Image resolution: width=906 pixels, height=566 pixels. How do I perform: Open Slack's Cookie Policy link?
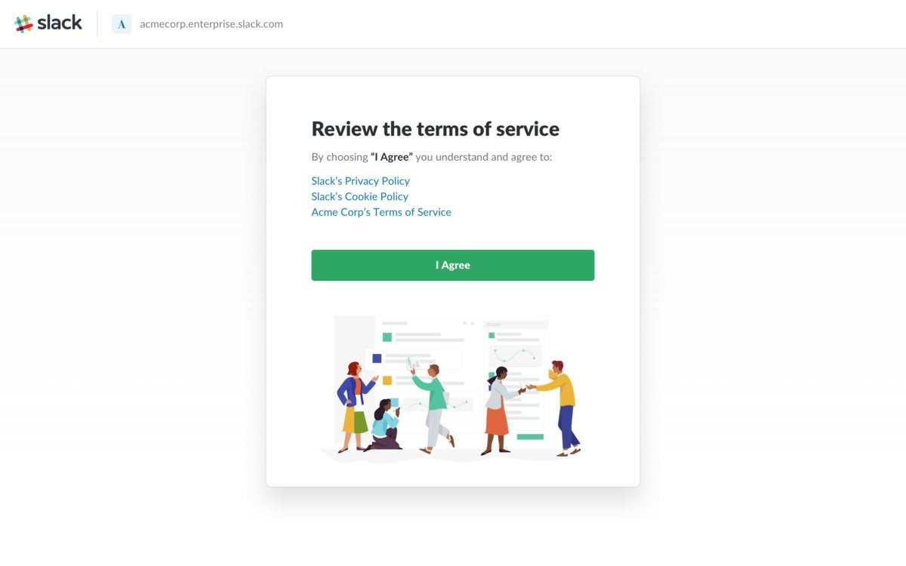point(359,196)
